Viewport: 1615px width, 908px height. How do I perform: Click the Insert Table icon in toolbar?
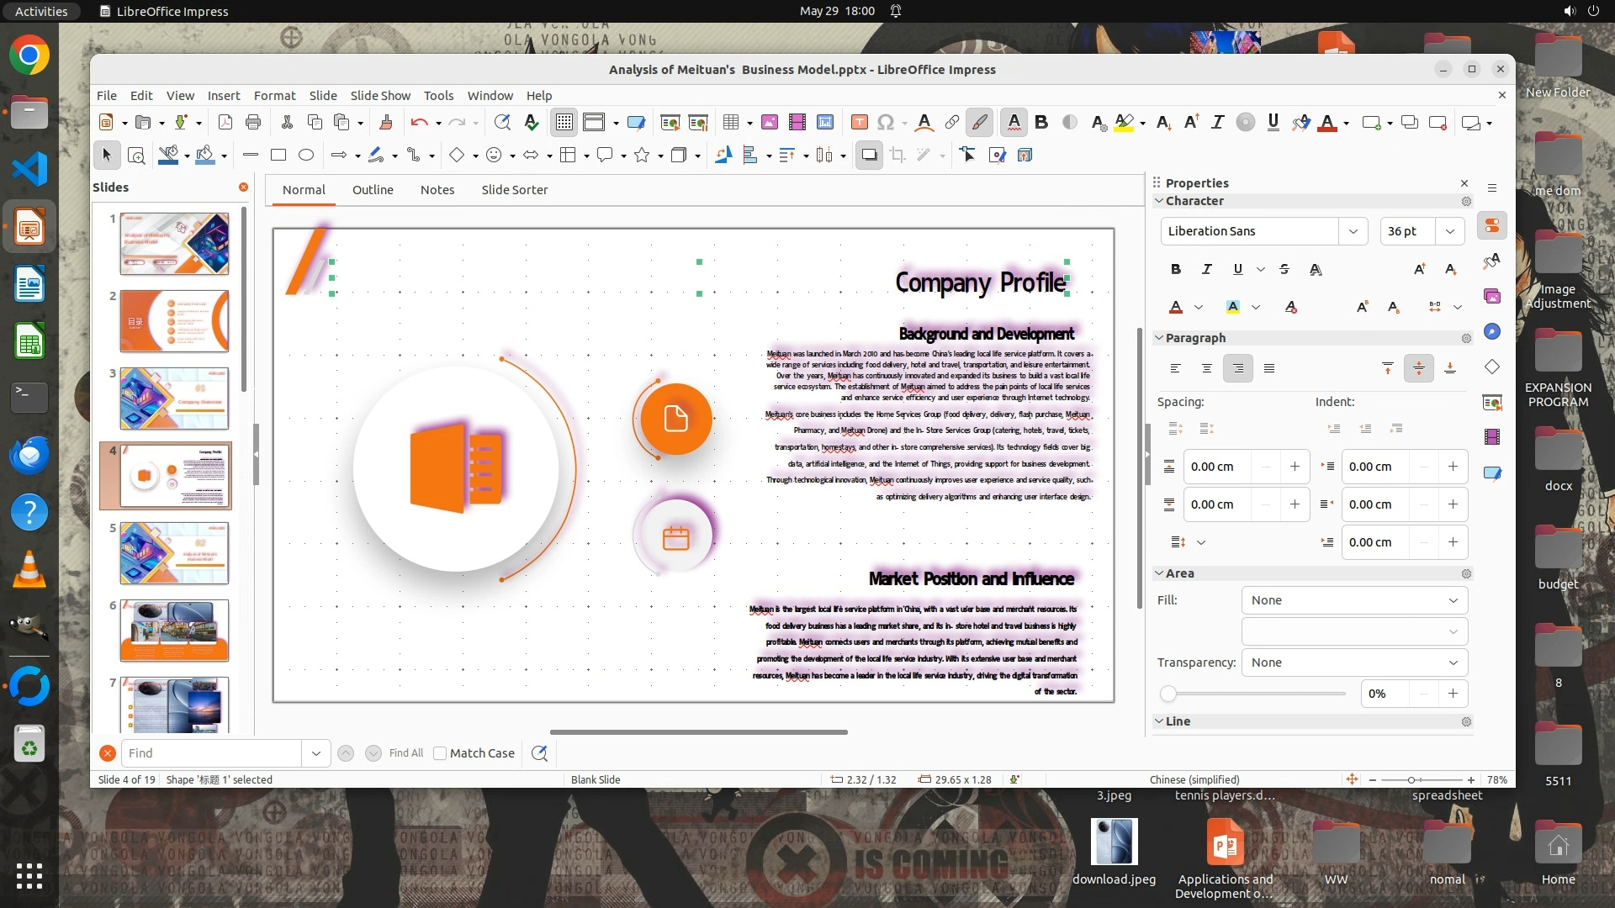730,123
